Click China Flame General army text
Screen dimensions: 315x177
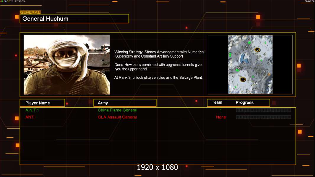118,110
